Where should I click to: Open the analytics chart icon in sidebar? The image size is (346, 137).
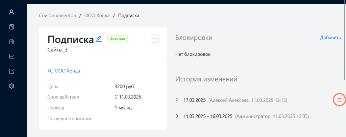[11, 56]
